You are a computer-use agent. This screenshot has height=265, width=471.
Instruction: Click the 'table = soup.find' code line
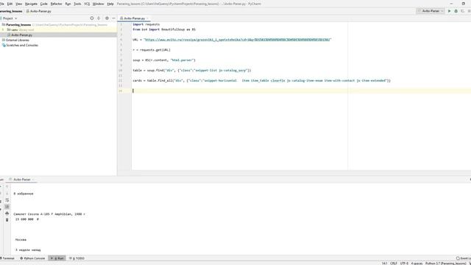pos(191,71)
